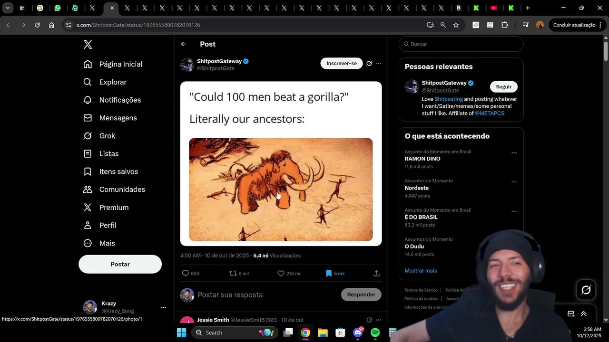Open Discord from taskbar
Viewport: 609px width, 342px height.
pos(358,332)
